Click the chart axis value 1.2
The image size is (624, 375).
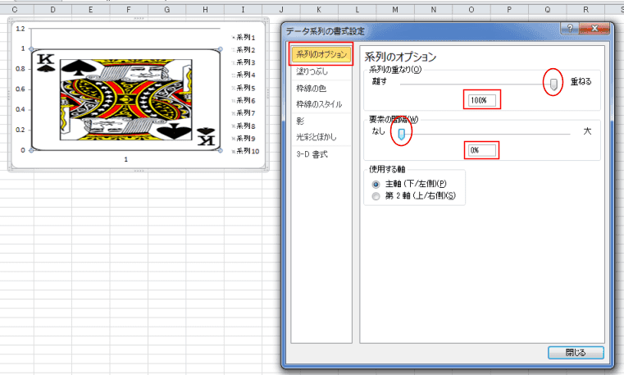point(20,29)
